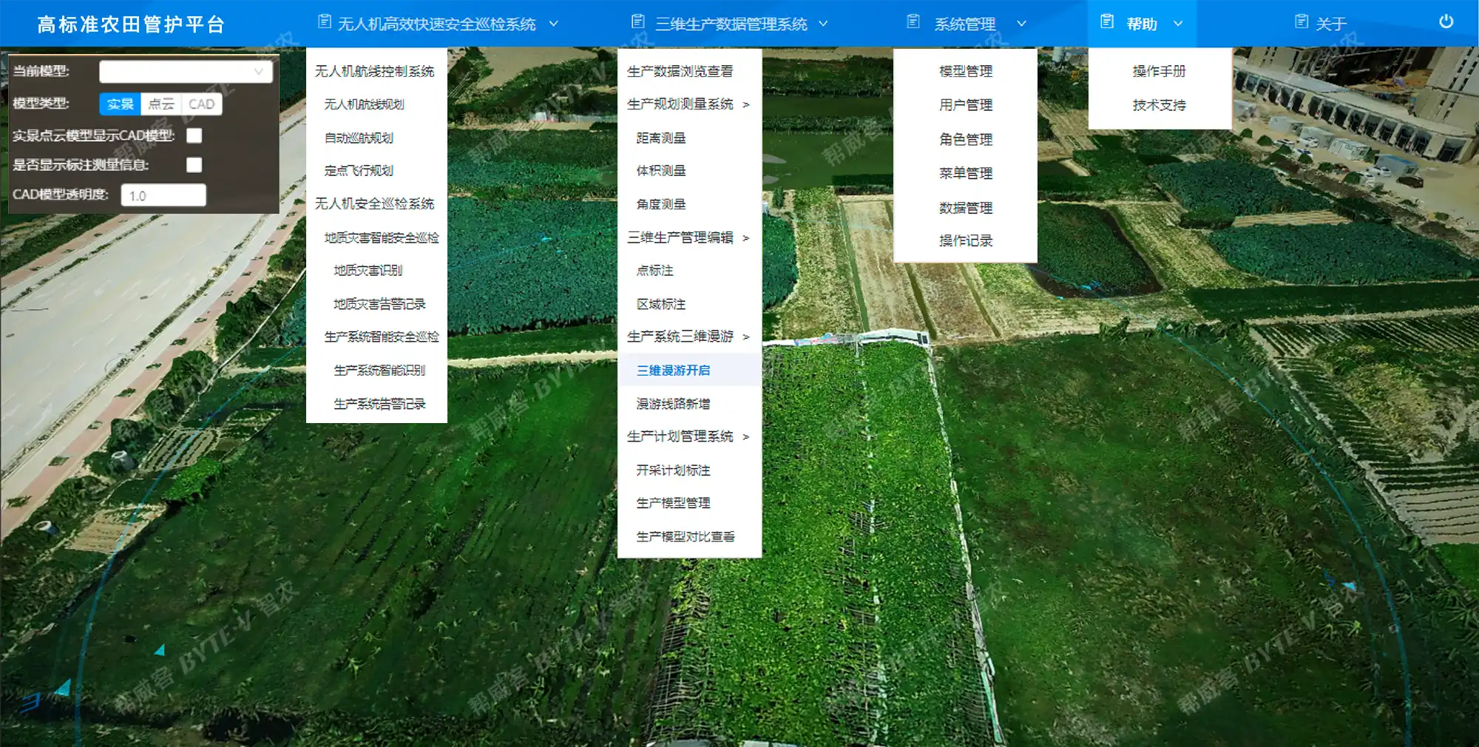This screenshot has width=1479, height=747.
Task: Collapse 三维生产数据管理系统 menu chevron
Action: [823, 24]
